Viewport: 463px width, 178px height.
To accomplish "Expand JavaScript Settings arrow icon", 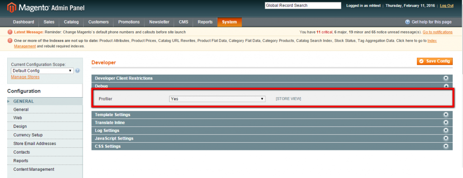I will click(446, 138).
